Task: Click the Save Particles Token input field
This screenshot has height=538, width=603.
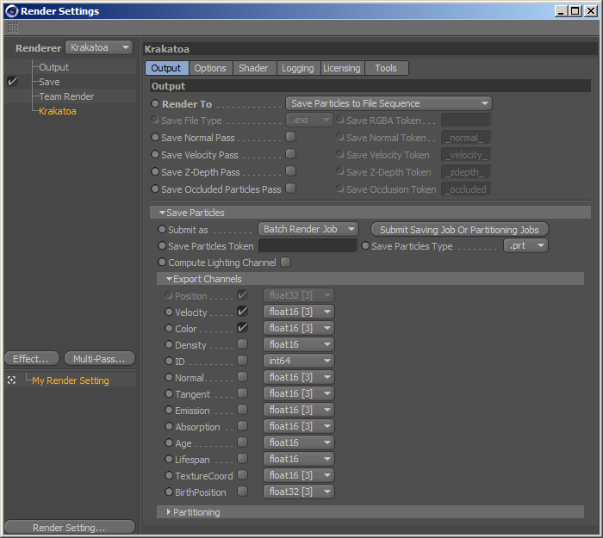Action: [x=308, y=245]
